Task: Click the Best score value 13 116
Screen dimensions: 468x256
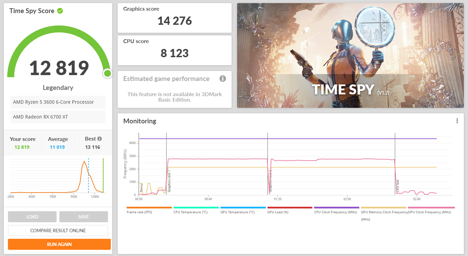Action: pos(92,147)
